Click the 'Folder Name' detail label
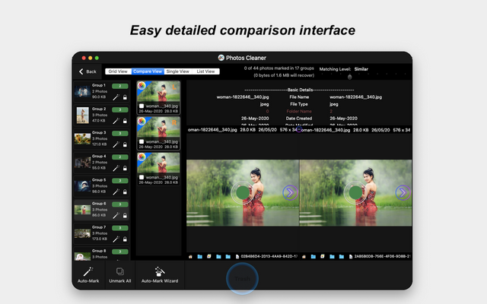This screenshot has height=304, width=487. pos(299,111)
